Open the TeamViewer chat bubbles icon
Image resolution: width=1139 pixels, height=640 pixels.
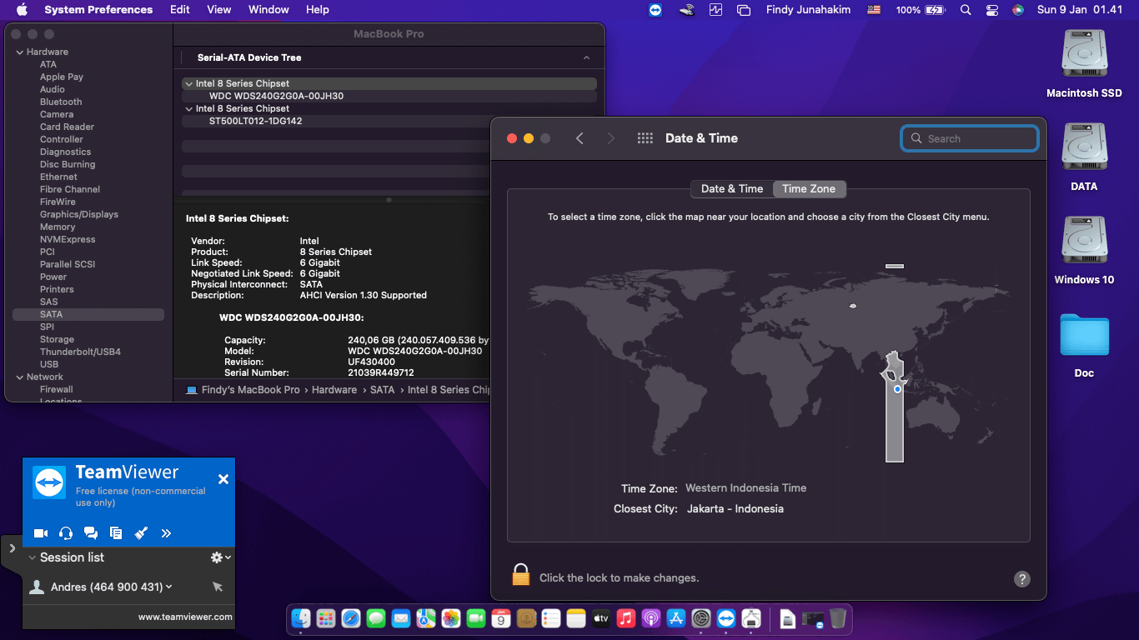[x=91, y=533]
